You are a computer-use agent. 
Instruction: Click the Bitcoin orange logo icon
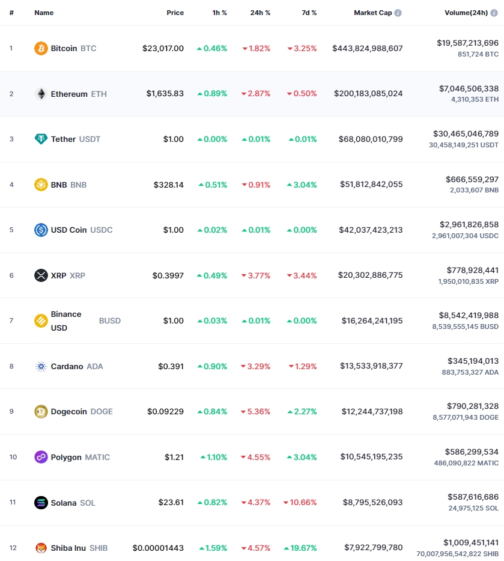(41, 48)
